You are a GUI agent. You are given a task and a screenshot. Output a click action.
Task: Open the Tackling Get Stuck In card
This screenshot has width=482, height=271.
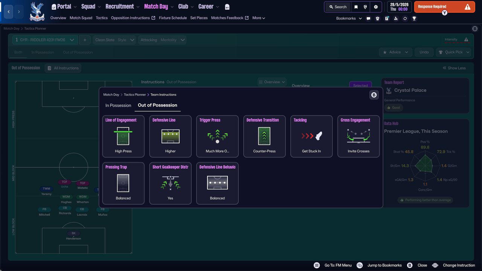pos(311,136)
